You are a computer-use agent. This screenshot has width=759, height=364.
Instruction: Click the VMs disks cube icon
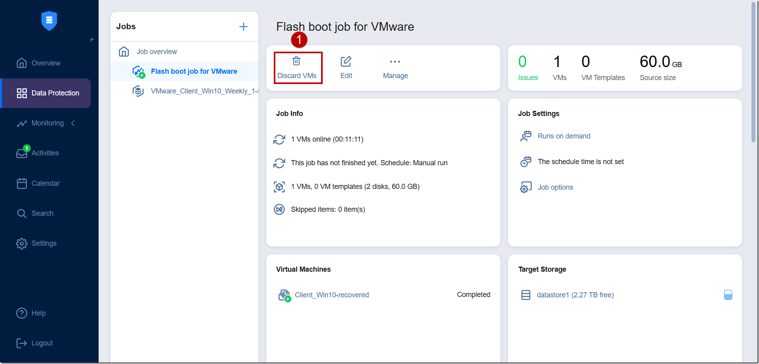279,187
